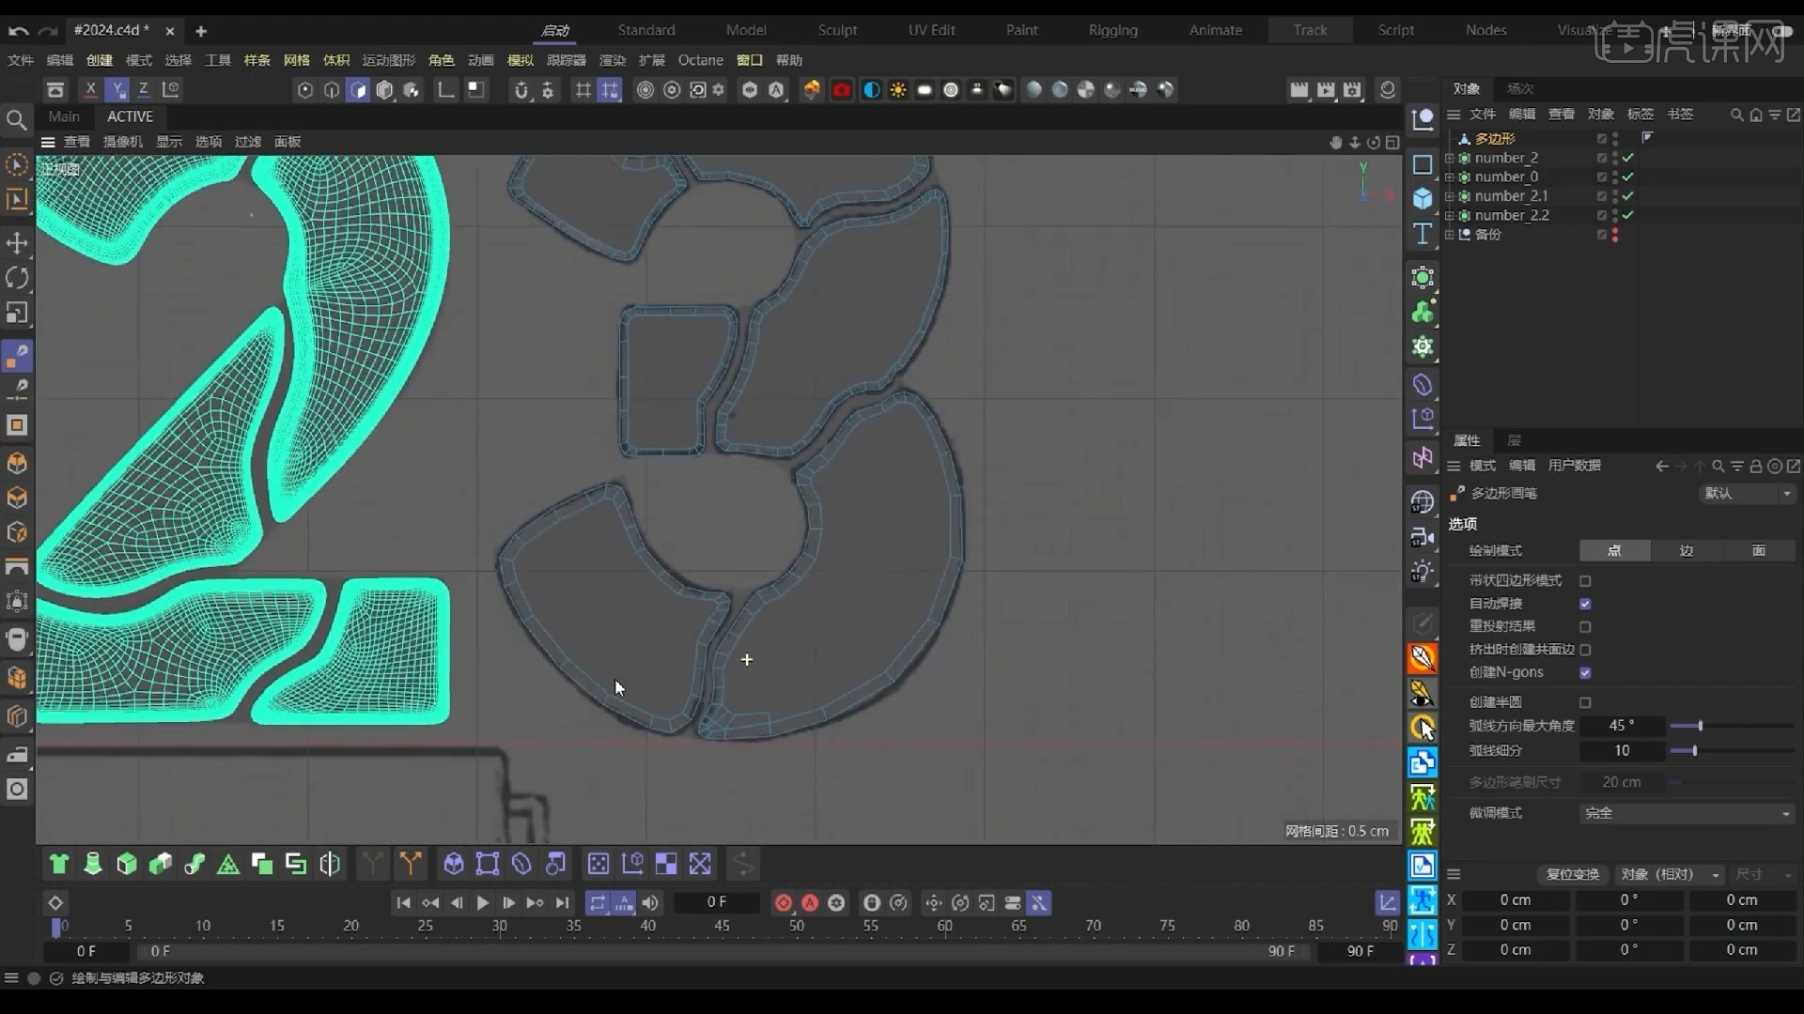
Task: Select 面 drawing mode button
Action: pos(1759,551)
